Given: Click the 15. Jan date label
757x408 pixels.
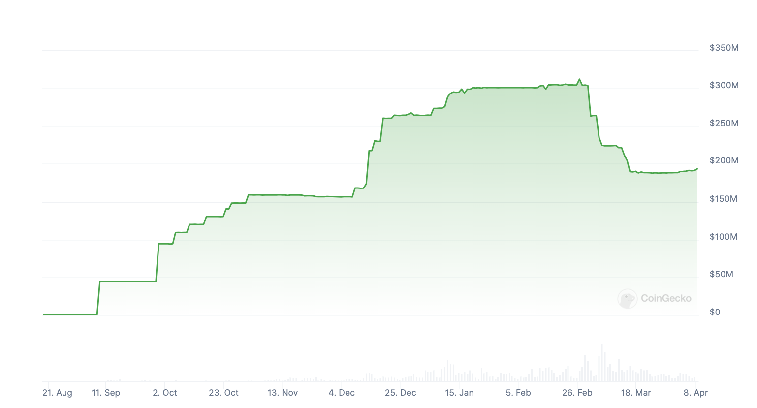Looking at the screenshot, I should (x=459, y=393).
